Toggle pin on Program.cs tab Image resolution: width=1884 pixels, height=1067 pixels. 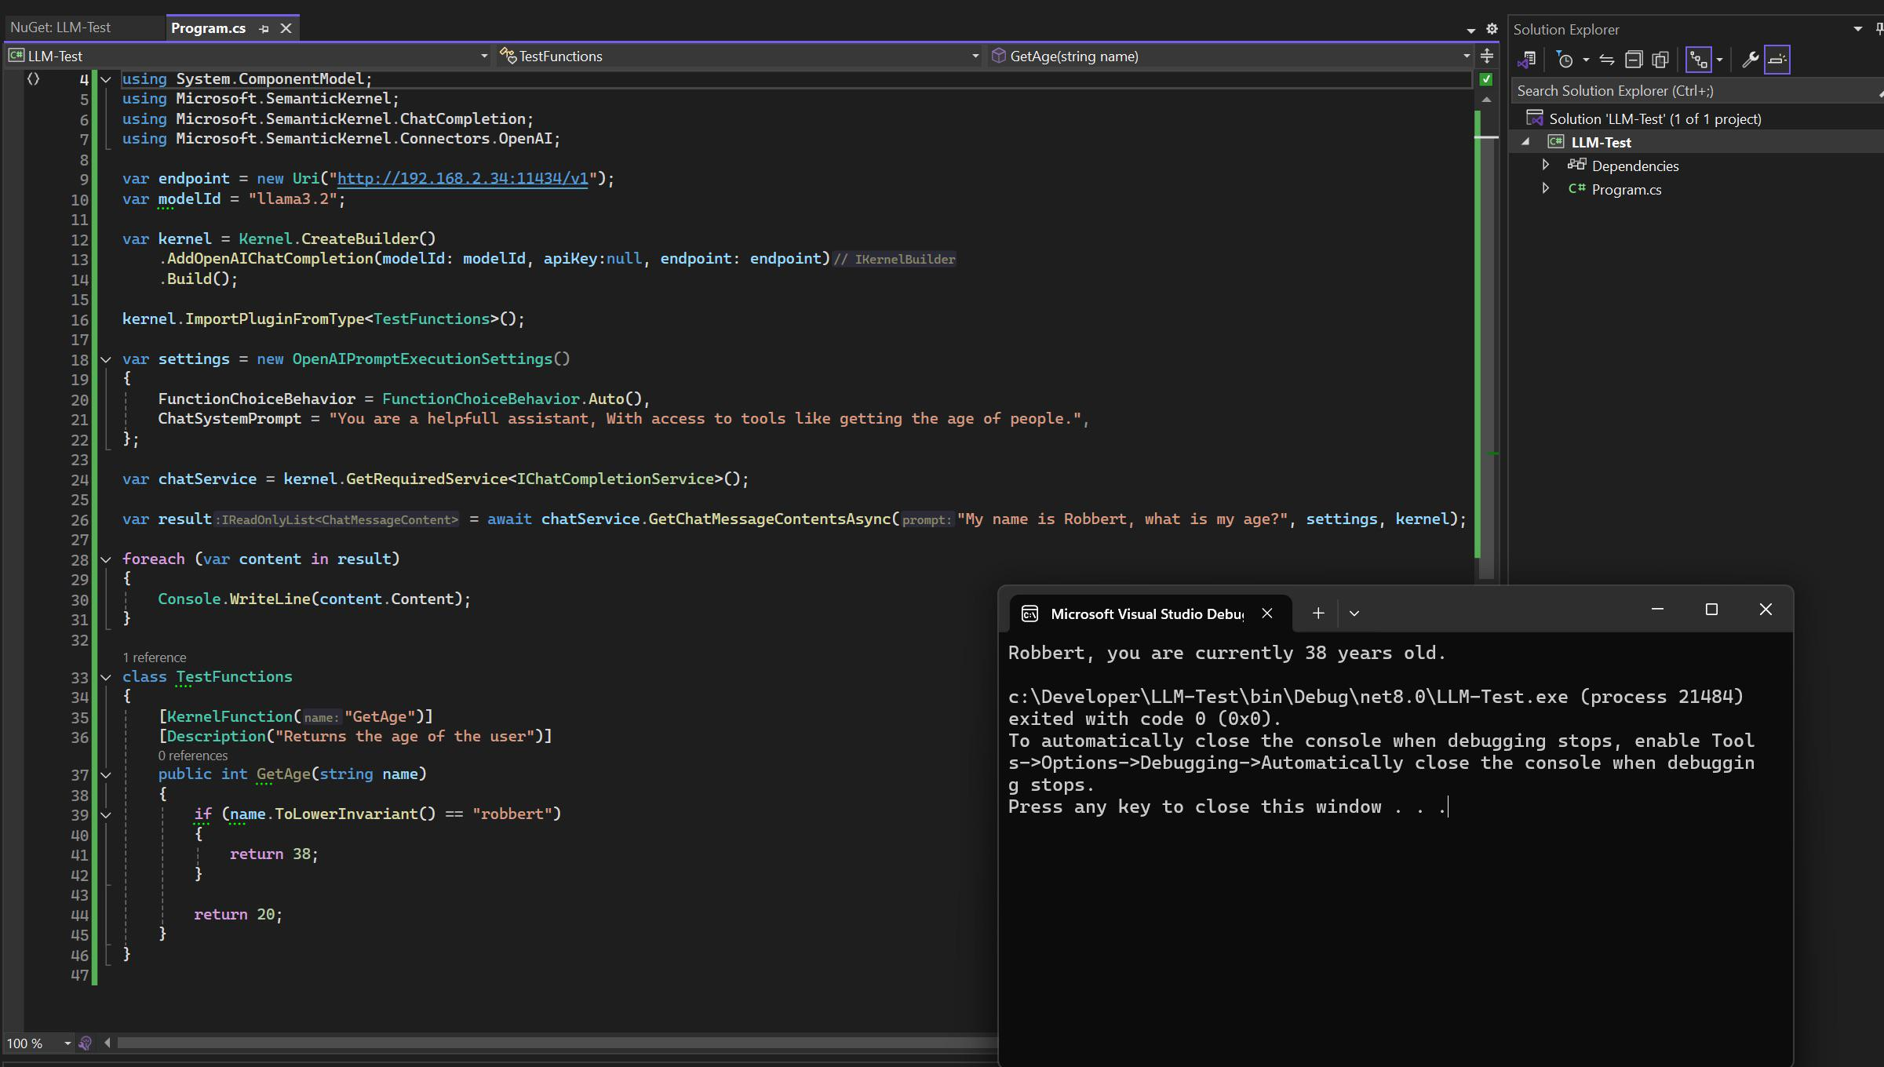click(264, 29)
